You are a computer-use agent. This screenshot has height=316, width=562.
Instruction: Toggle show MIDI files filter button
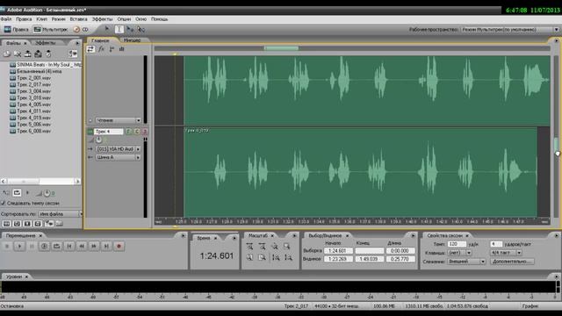pos(38,224)
